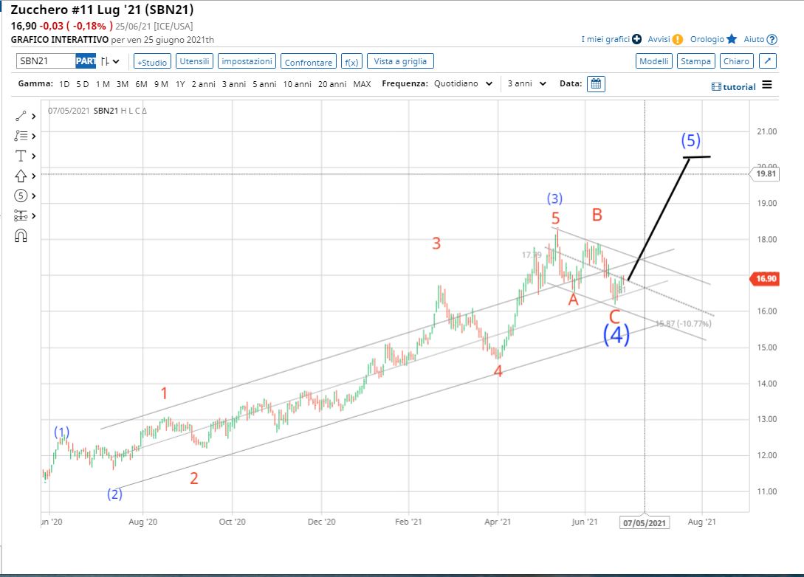The height and width of the screenshot is (577, 804).
Task: Open the Modelli templates button
Action: point(654,61)
